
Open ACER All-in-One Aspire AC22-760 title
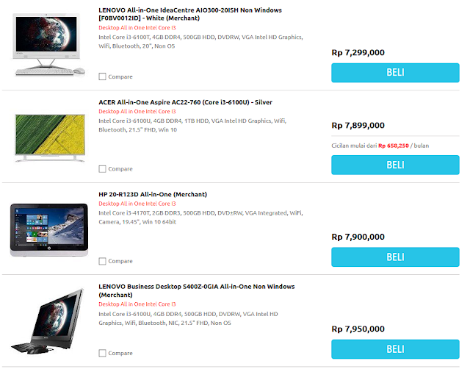tap(185, 102)
